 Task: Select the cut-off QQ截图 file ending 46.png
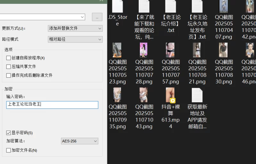click(x=250, y=50)
